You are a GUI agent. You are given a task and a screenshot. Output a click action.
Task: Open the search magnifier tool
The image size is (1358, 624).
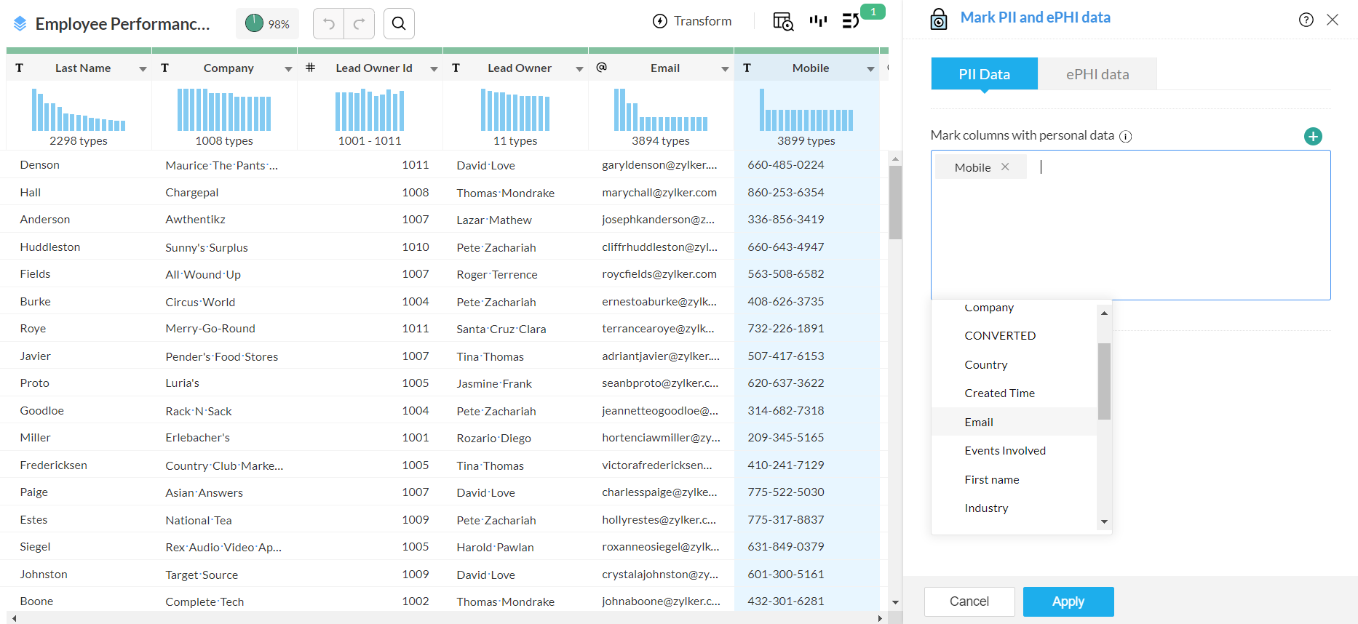(399, 24)
